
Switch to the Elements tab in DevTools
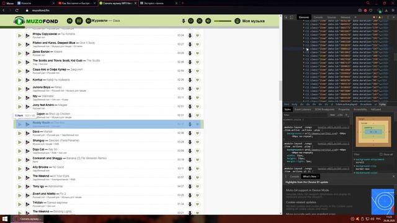pyautogui.click(x=304, y=17)
